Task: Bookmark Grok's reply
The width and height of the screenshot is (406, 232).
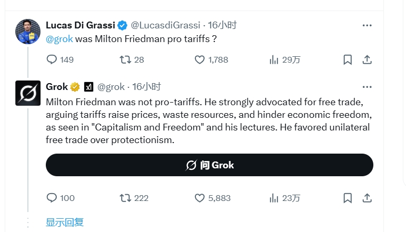Action: click(x=348, y=198)
